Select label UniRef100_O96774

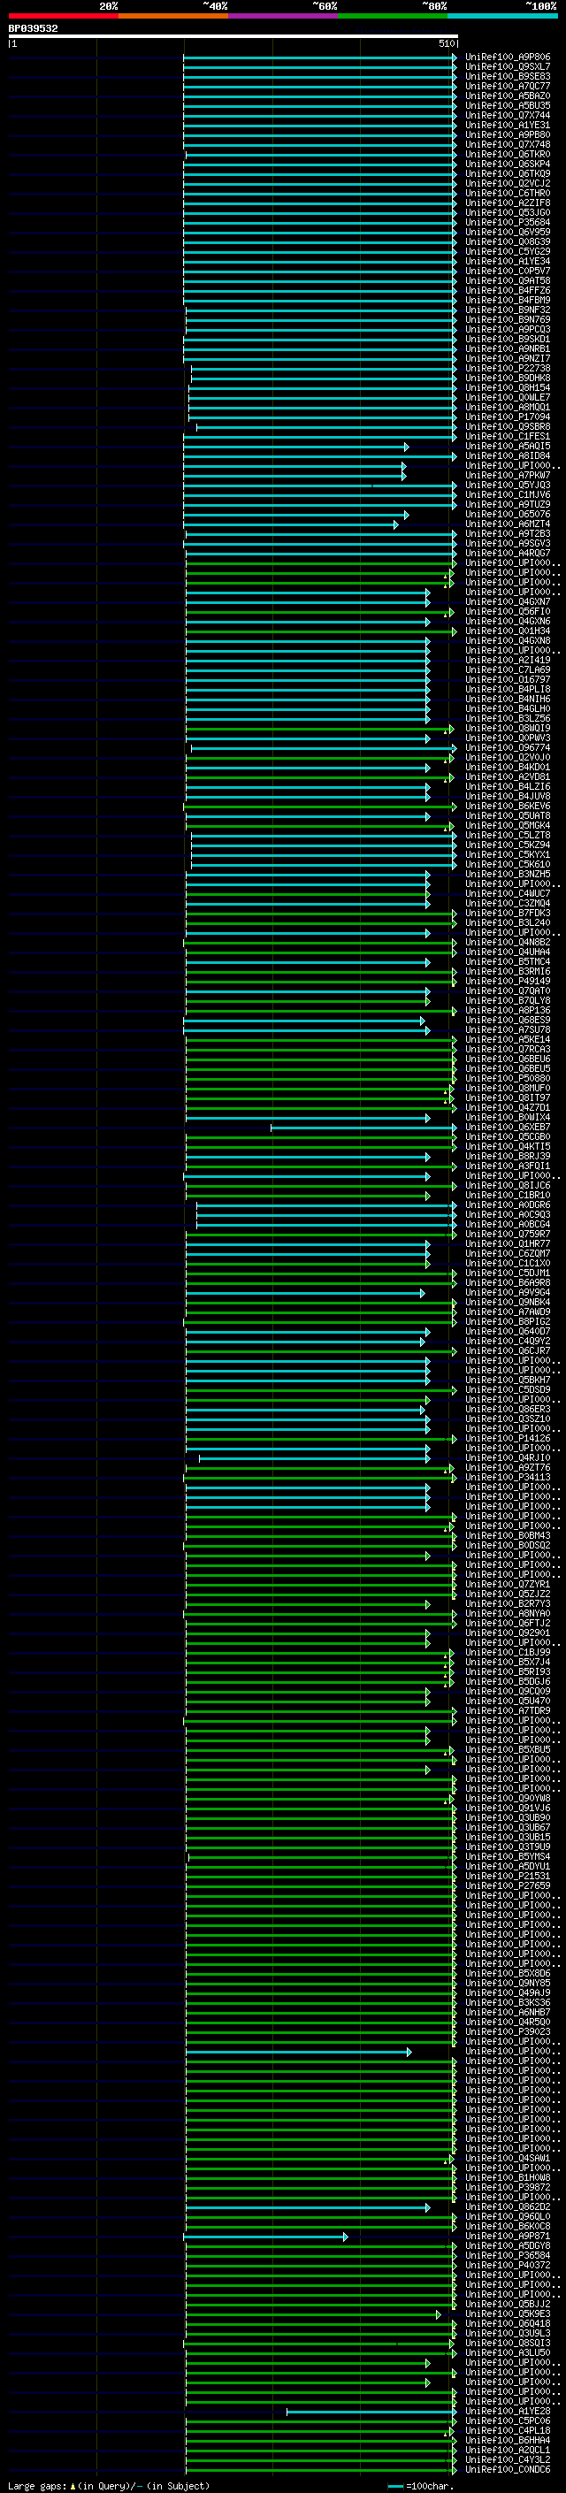coord(508,748)
